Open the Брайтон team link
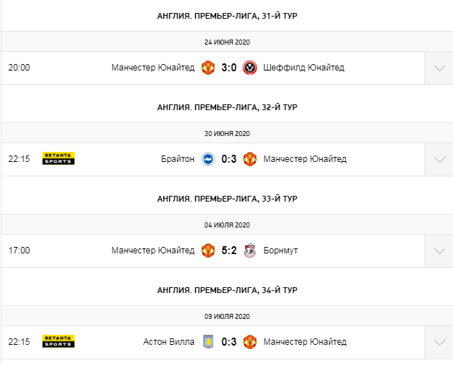 click(178, 159)
